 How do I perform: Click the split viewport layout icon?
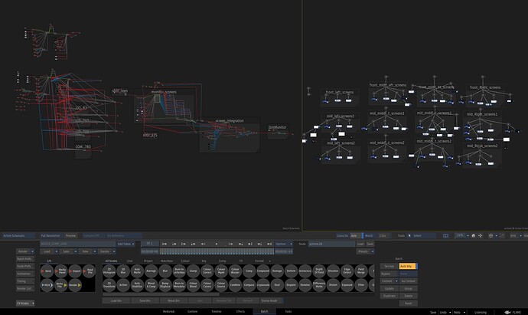point(445,236)
